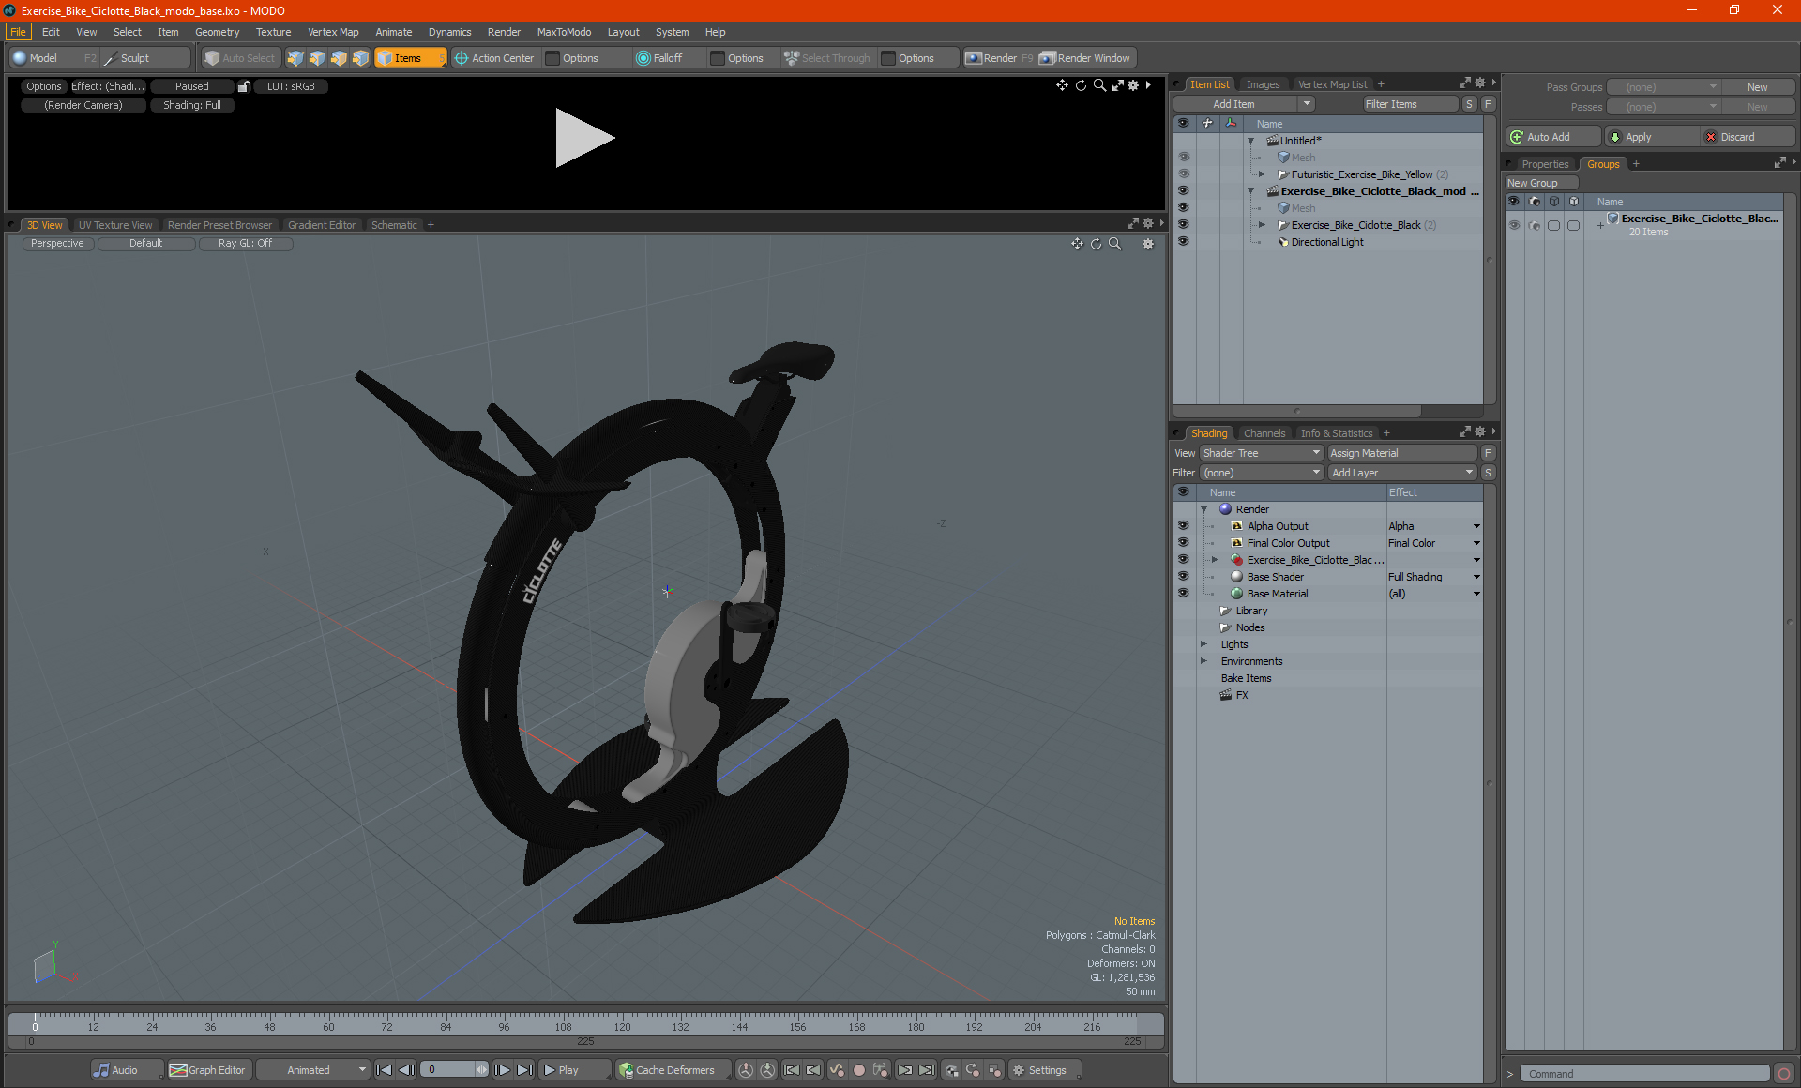This screenshot has width=1801, height=1088.
Task: Open Base Shader effect dropdown arrow
Action: 1476,577
